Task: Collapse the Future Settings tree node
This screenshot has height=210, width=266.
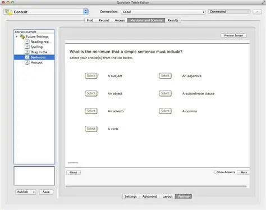Action: [17, 36]
